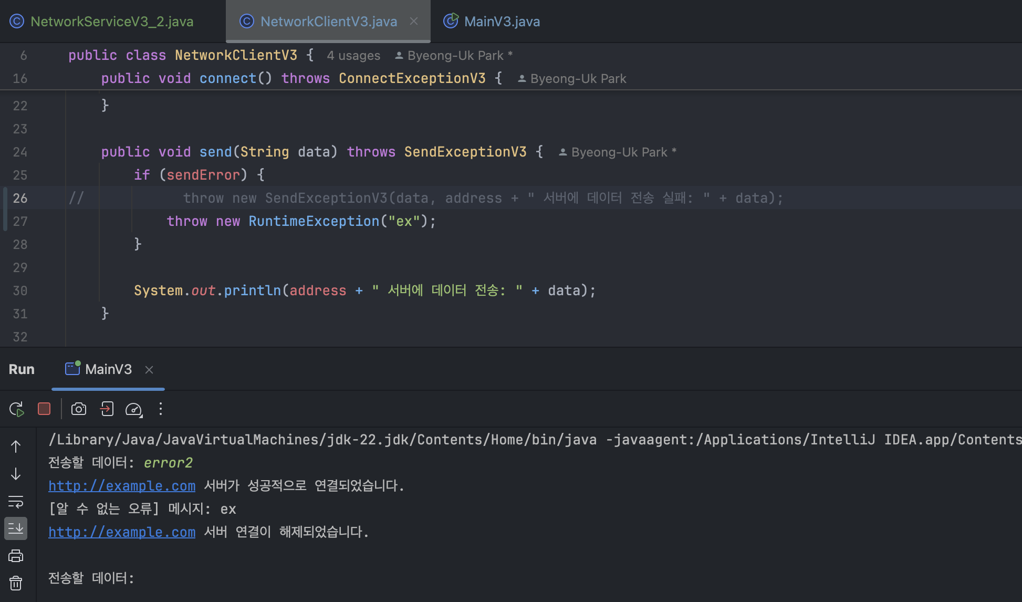The image size is (1022, 602).
Task: Click the print console output icon
Action: 16,556
